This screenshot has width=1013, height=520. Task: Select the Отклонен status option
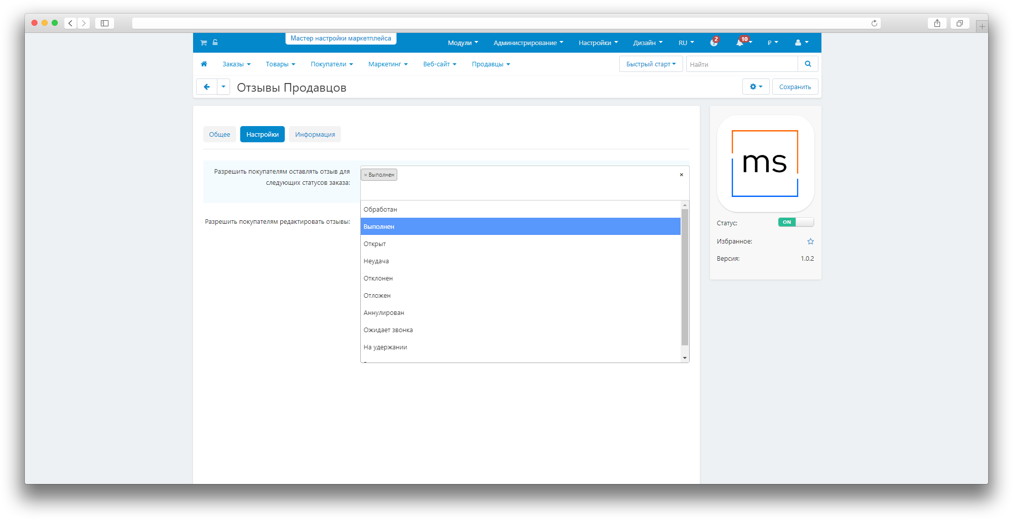pyautogui.click(x=520, y=278)
